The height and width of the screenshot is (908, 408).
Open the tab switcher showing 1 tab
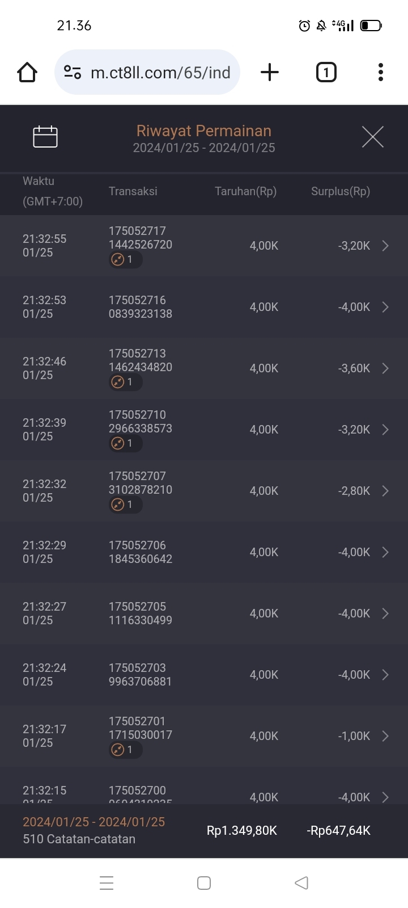coord(326,72)
